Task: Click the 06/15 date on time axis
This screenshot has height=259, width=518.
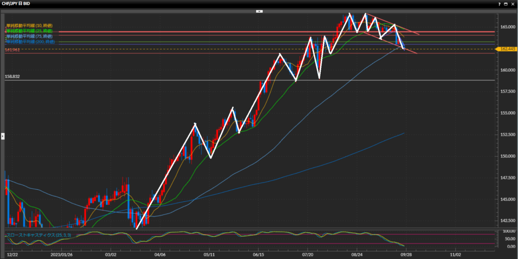Action: click(257, 255)
